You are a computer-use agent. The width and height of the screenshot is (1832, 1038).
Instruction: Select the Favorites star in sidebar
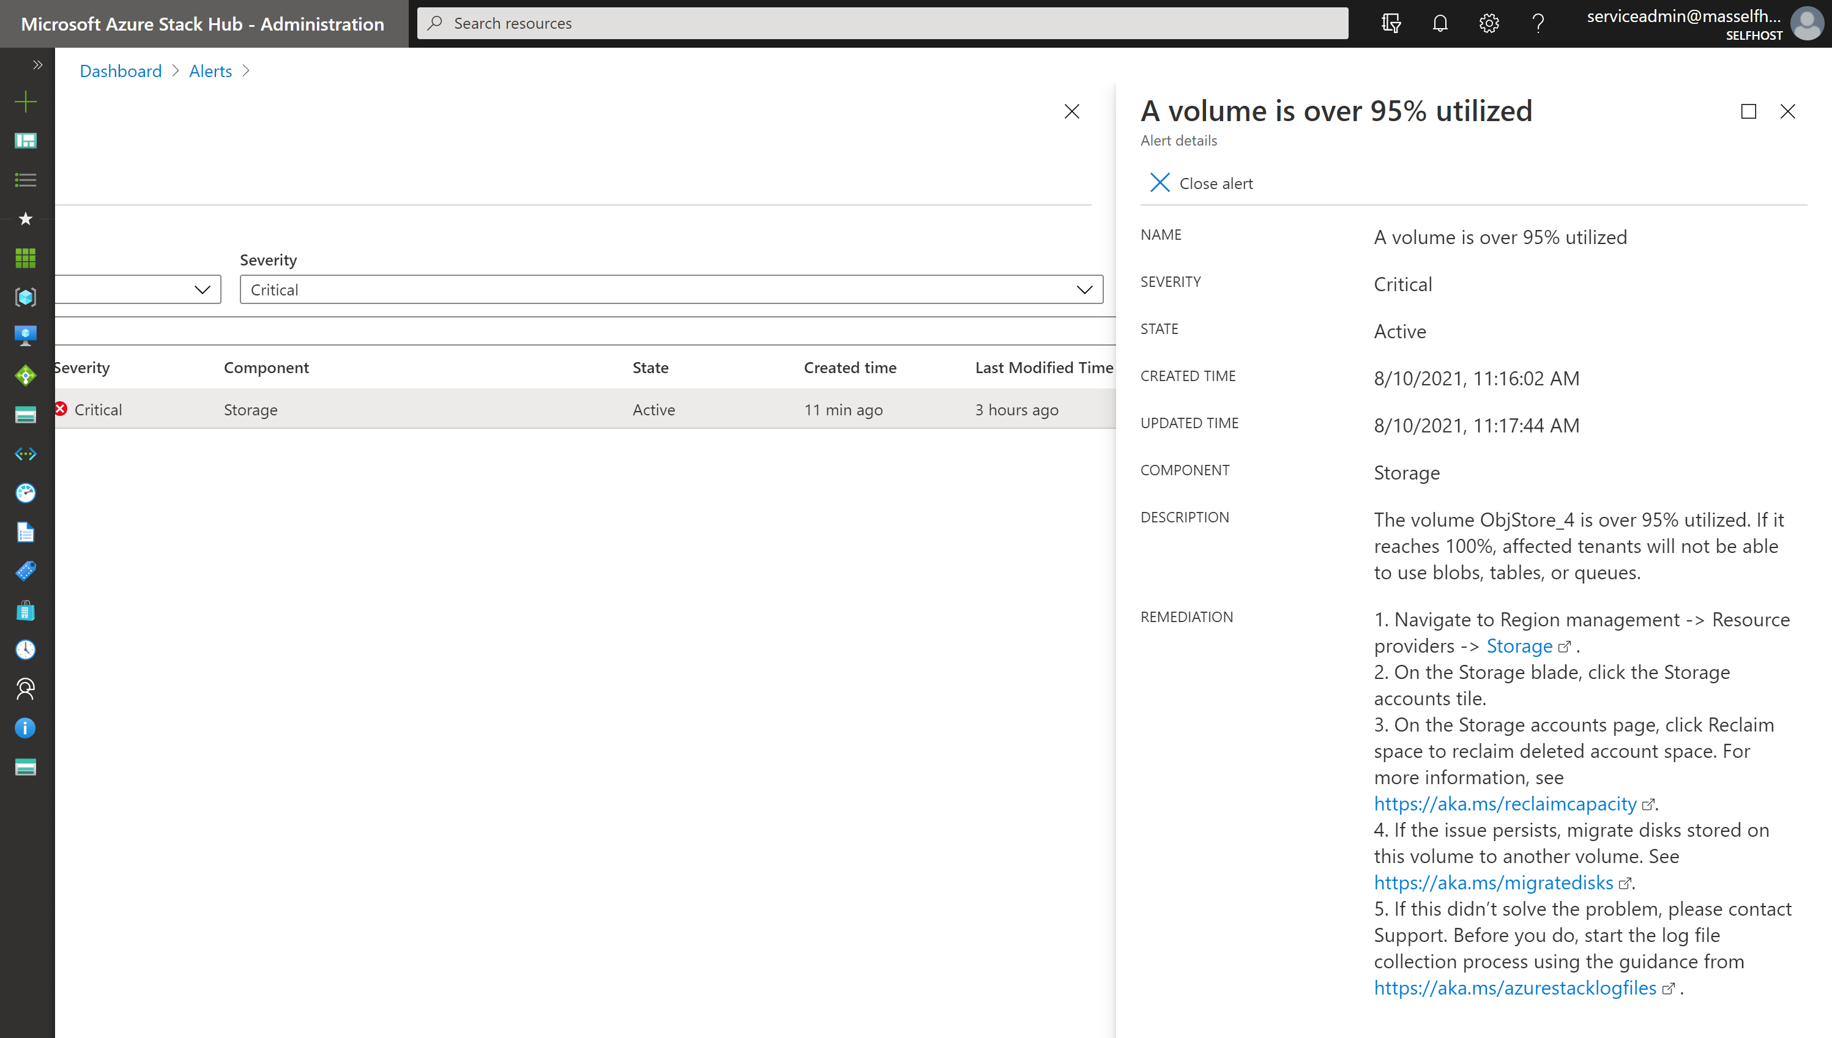point(26,219)
